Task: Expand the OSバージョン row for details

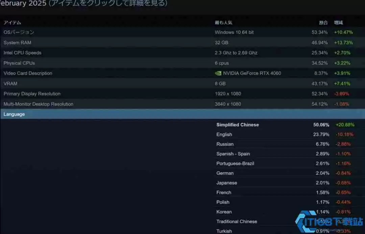Action: (x=19, y=32)
